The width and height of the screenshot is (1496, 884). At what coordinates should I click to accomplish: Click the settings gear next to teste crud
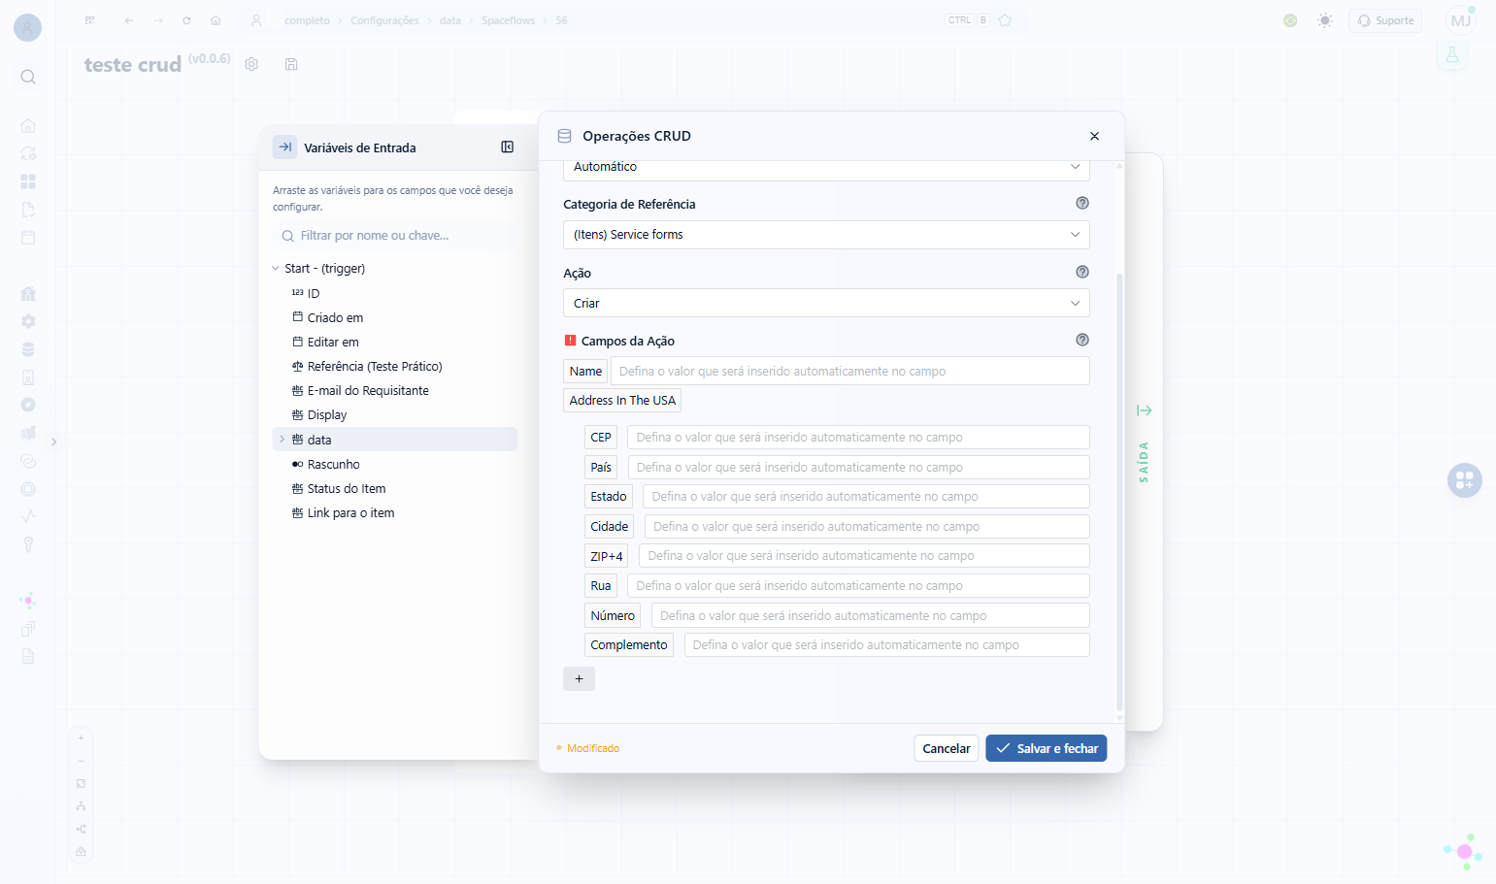pos(251,64)
